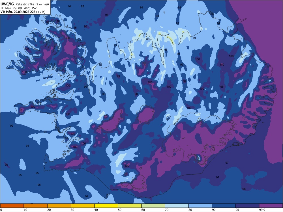This screenshot has height=212, width=283.
Task: Click the purple above-99.9 legend swatch
Action: [271, 206]
